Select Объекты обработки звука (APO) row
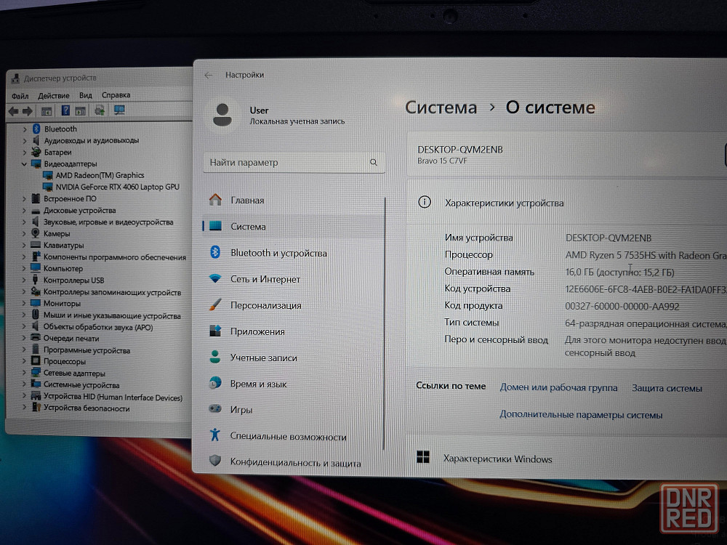This screenshot has width=727, height=545. (98, 327)
